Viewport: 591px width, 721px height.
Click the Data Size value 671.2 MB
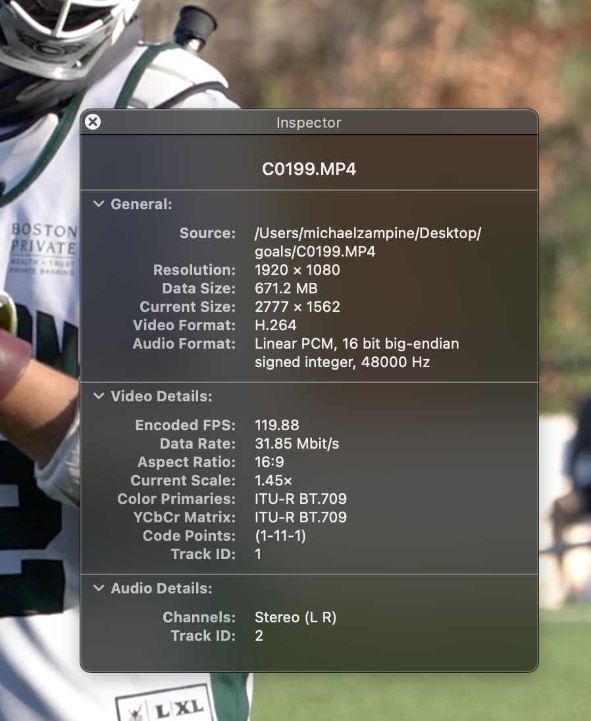[x=286, y=288]
